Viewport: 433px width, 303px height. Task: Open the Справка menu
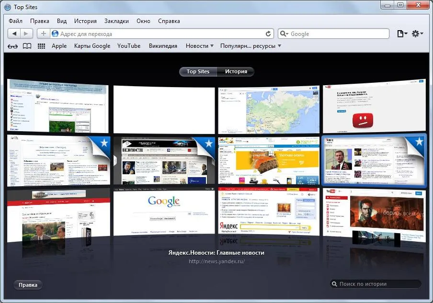click(169, 21)
